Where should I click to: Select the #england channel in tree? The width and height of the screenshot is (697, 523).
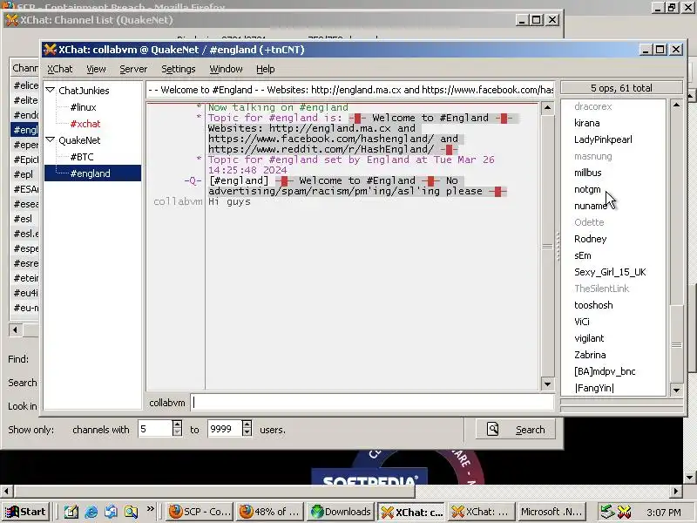coord(91,173)
